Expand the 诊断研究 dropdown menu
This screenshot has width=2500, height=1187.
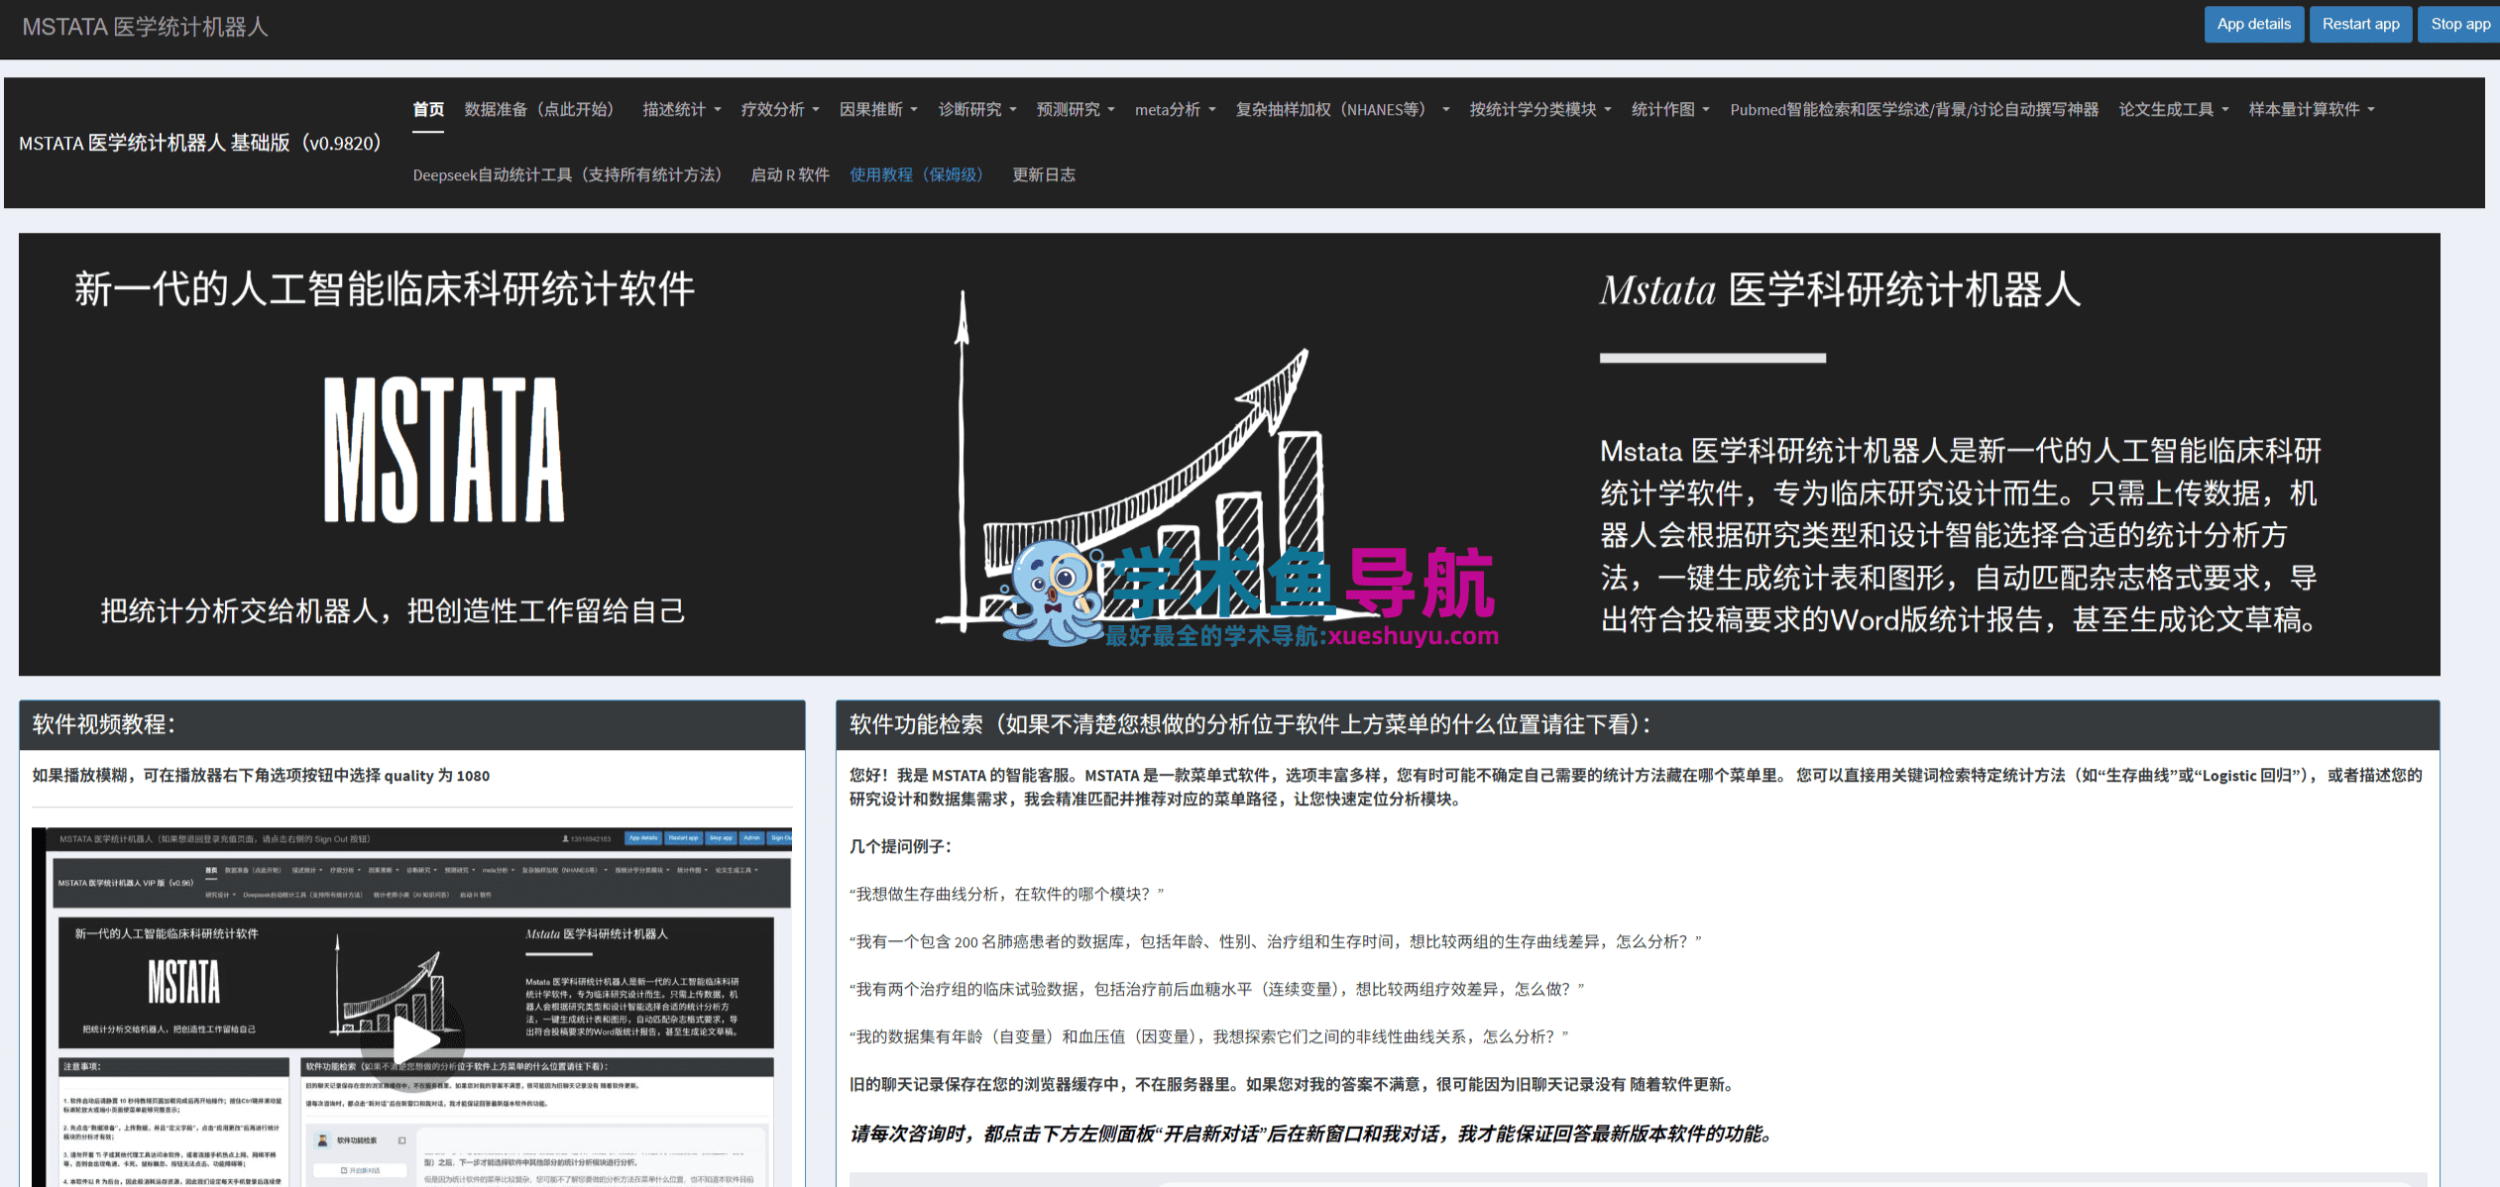click(x=977, y=110)
